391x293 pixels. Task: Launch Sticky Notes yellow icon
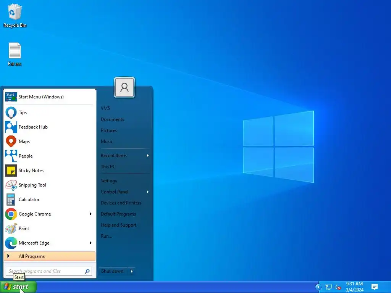click(11, 171)
